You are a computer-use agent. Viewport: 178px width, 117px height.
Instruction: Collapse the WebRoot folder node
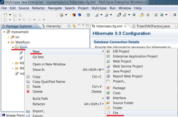pyautogui.click(x=9, y=42)
